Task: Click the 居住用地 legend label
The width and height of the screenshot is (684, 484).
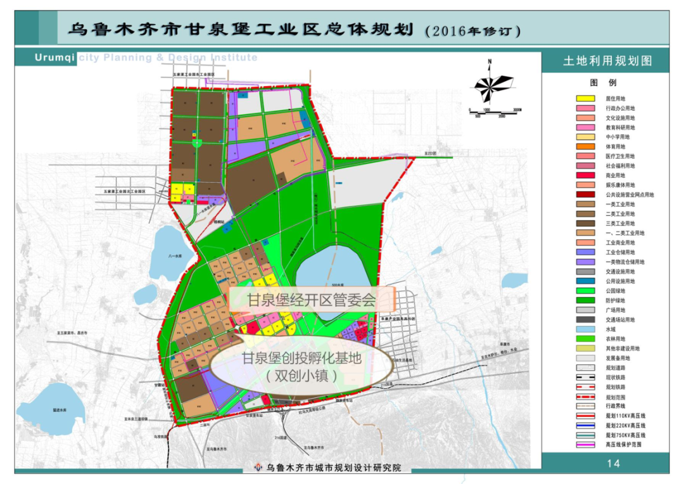Action: [x=615, y=99]
